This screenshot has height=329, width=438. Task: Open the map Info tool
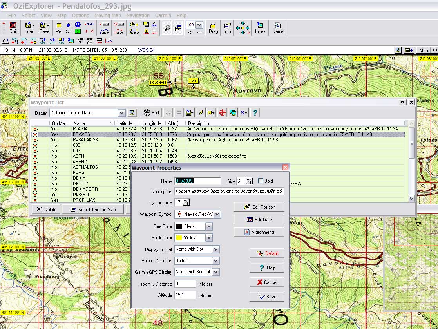click(227, 28)
